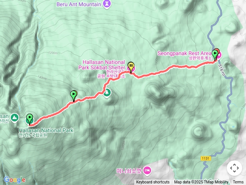Open Keyboard shortcuts
246x185 pixels.
point(153,182)
